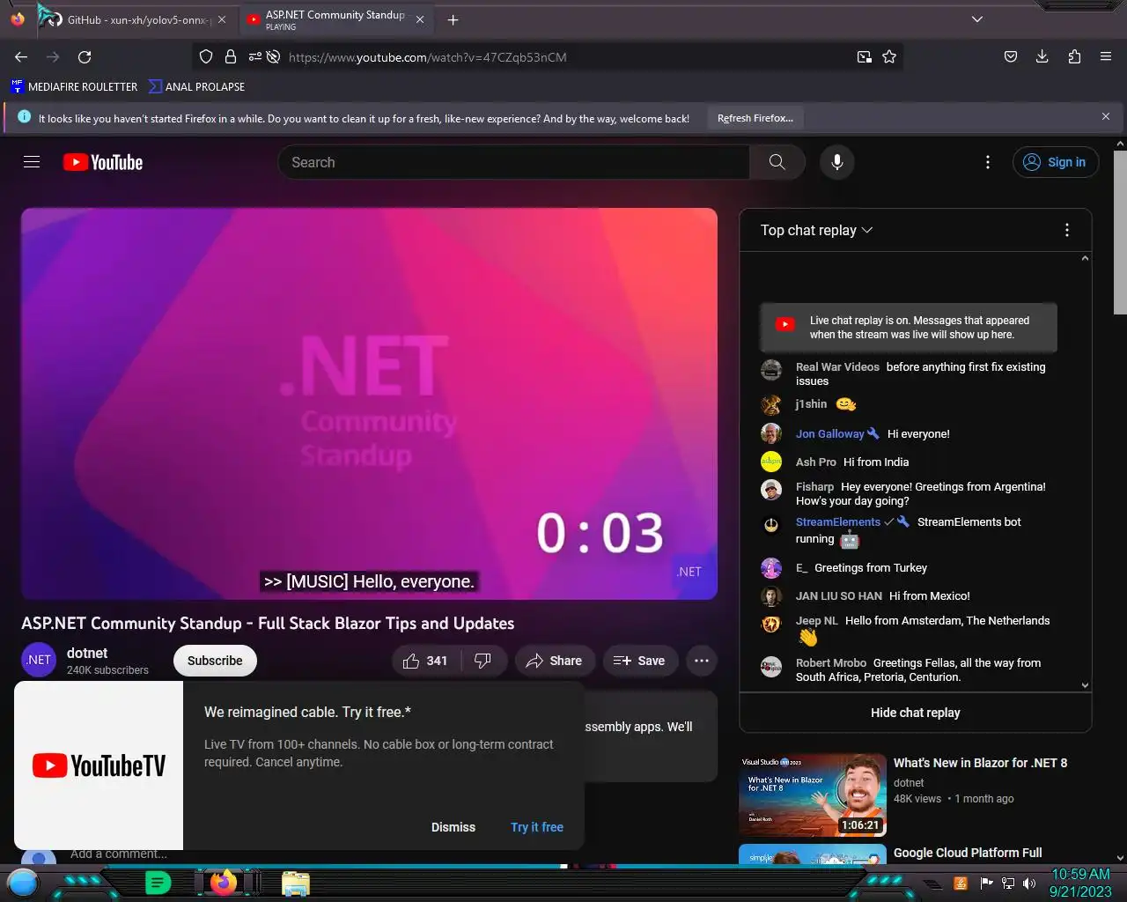Image resolution: width=1127 pixels, height=902 pixels.
Task: Click Refresh Firefox button
Action: [x=755, y=118]
